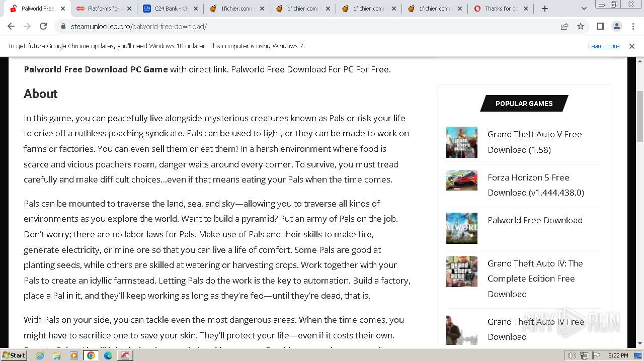Go forward to the next page
The image size is (644, 362).
[x=27, y=26]
